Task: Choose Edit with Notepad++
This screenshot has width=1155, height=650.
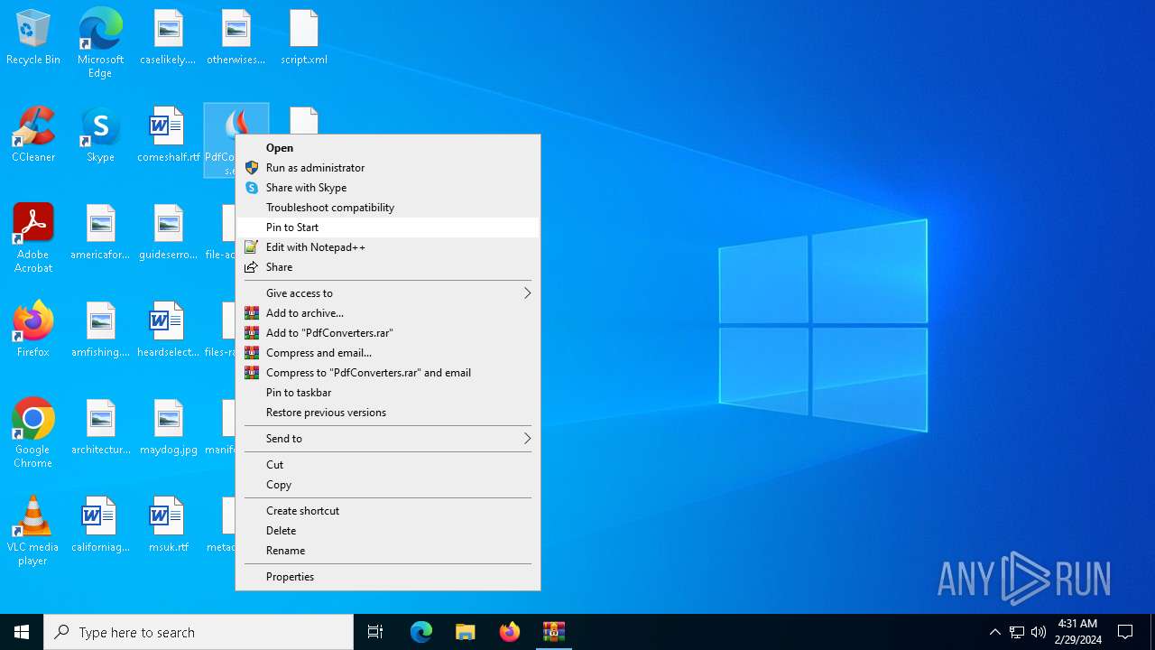Action: pyautogui.click(x=388, y=247)
